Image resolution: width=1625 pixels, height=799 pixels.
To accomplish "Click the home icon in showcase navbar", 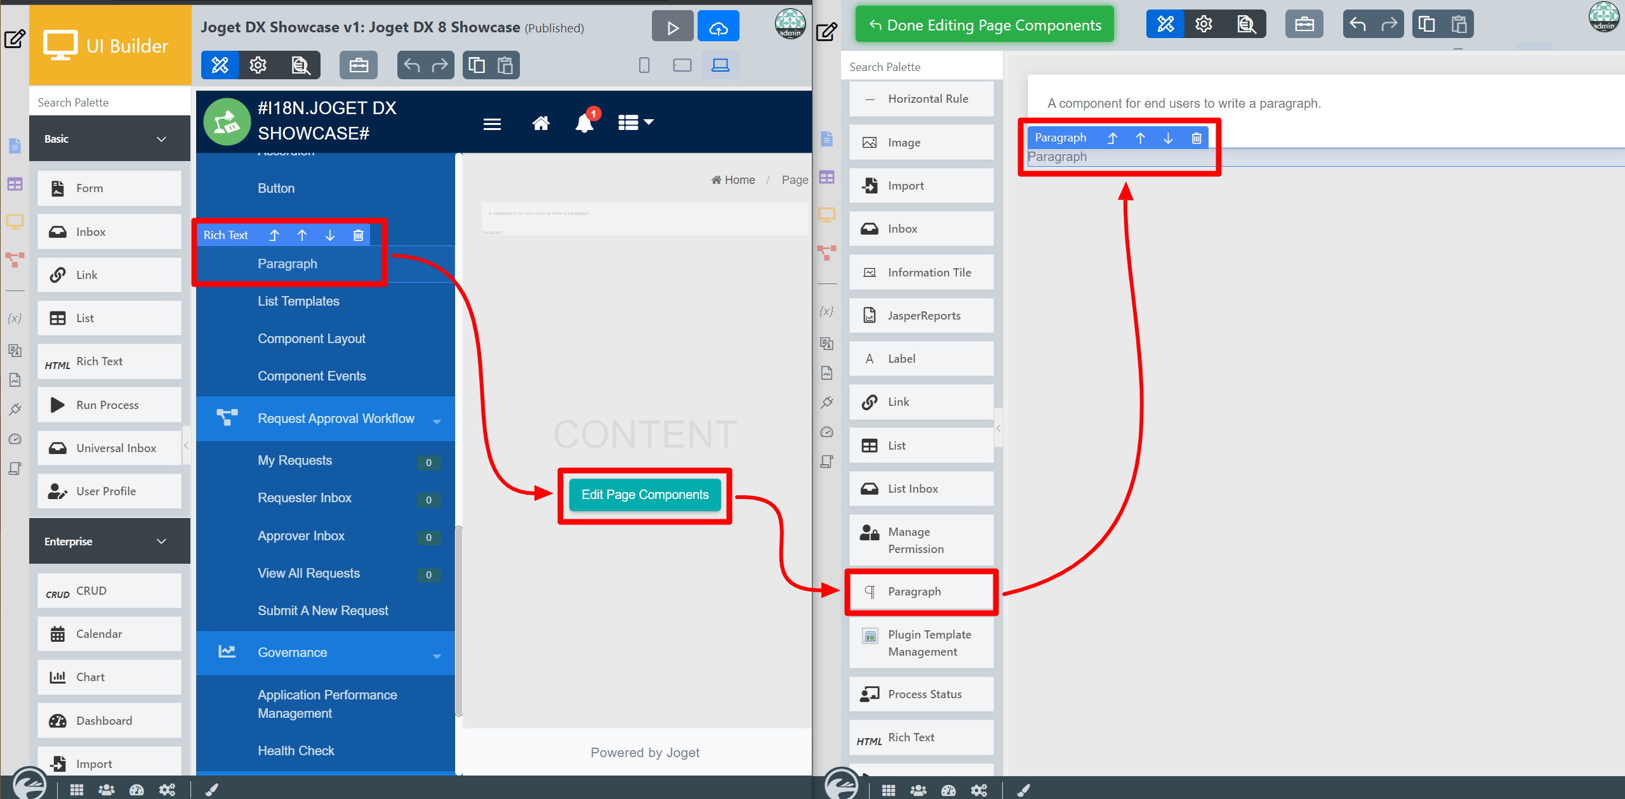I will pos(540,123).
